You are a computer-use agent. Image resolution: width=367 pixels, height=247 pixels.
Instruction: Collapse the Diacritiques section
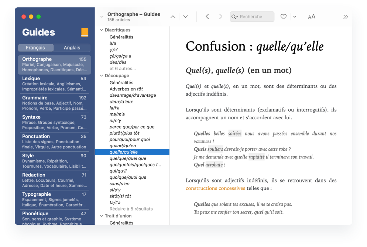coord(102,30)
